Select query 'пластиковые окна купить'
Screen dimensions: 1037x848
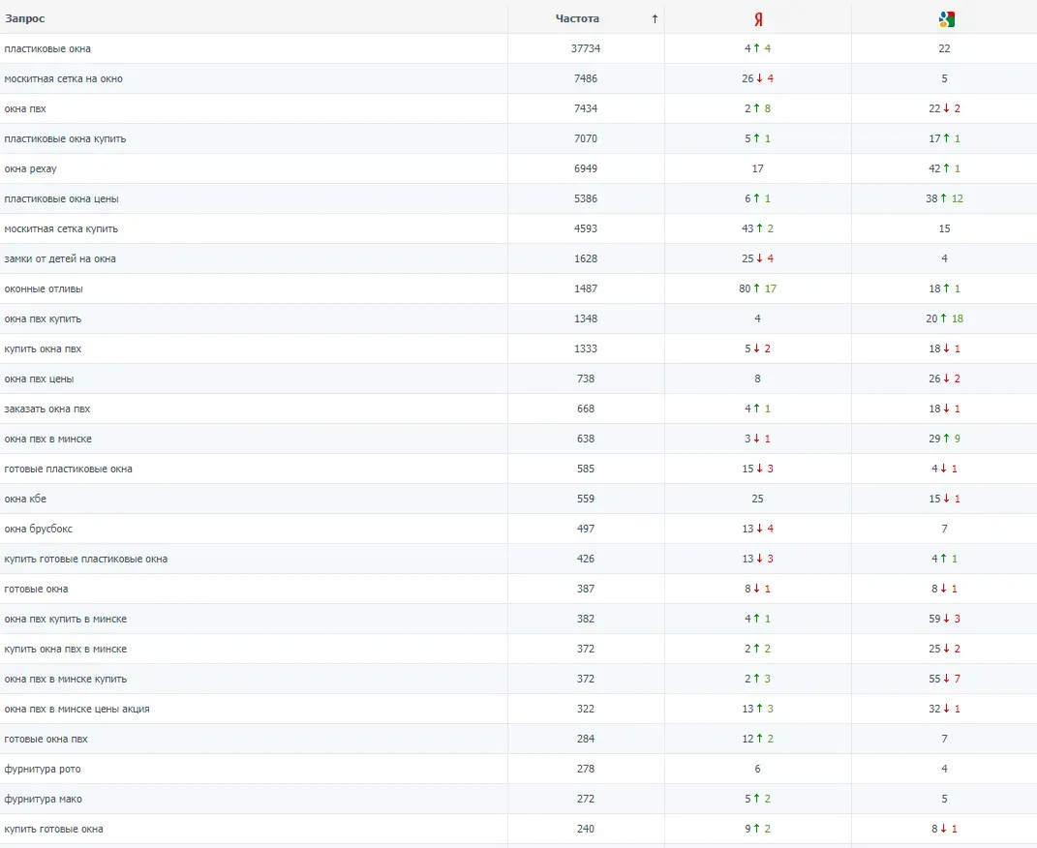tap(65, 138)
